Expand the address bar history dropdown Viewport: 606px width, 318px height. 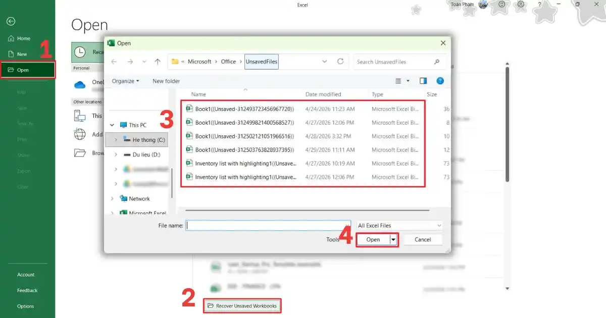tap(324, 62)
